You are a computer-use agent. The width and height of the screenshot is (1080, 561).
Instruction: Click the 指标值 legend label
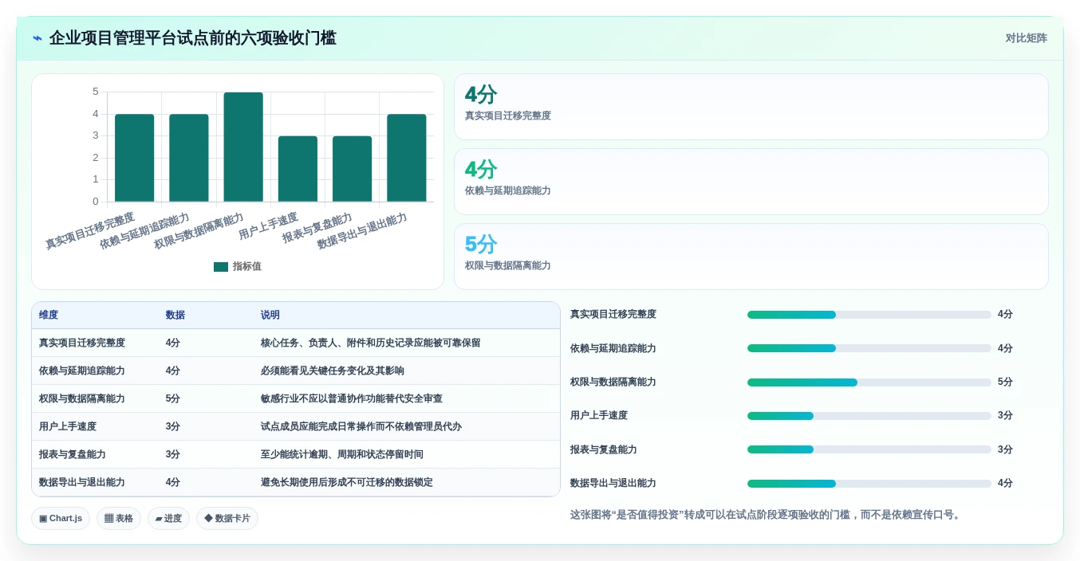[x=246, y=267]
